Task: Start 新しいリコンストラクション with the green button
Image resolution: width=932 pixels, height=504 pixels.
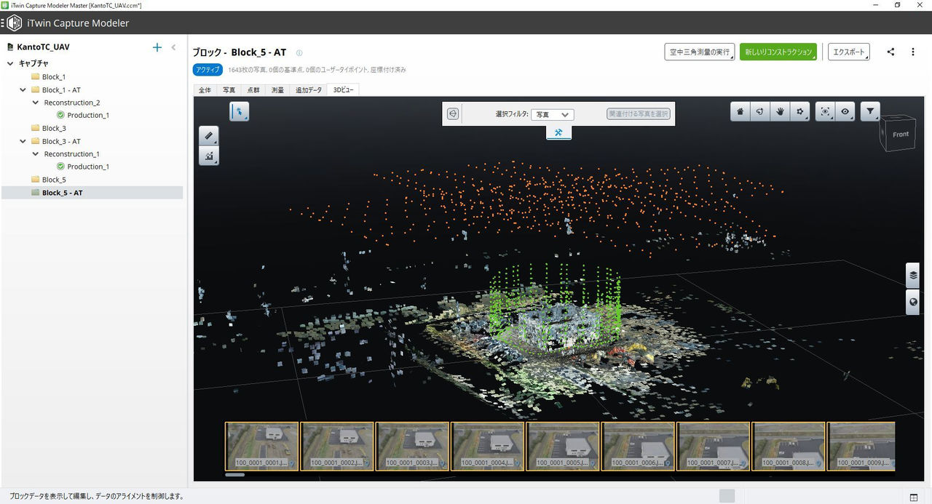Action: click(x=778, y=52)
